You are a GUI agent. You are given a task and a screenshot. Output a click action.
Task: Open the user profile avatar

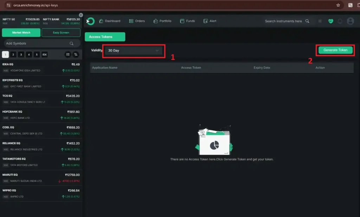pos(351,21)
